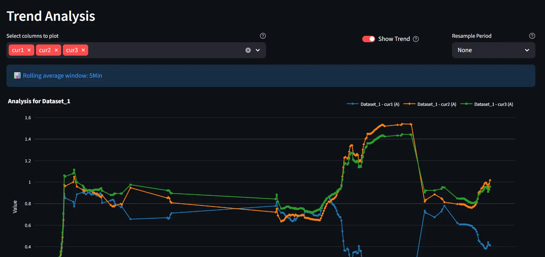Click help icon for Select columns to plot
545x257 pixels.
pos(263,36)
